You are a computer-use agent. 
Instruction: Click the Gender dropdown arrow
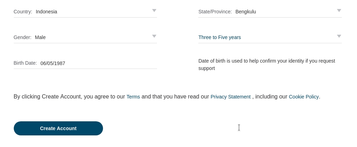[x=154, y=36]
